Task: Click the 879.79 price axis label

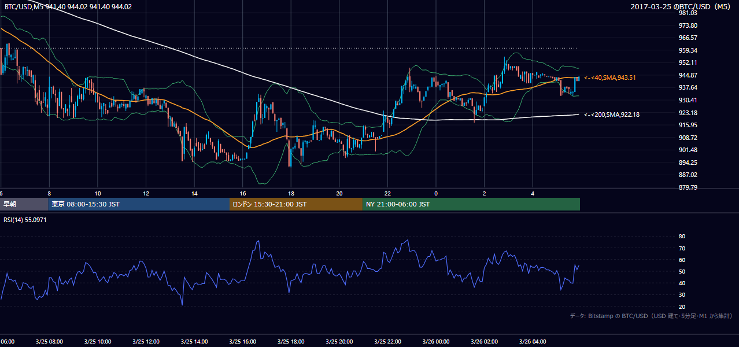Action: [688, 187]
